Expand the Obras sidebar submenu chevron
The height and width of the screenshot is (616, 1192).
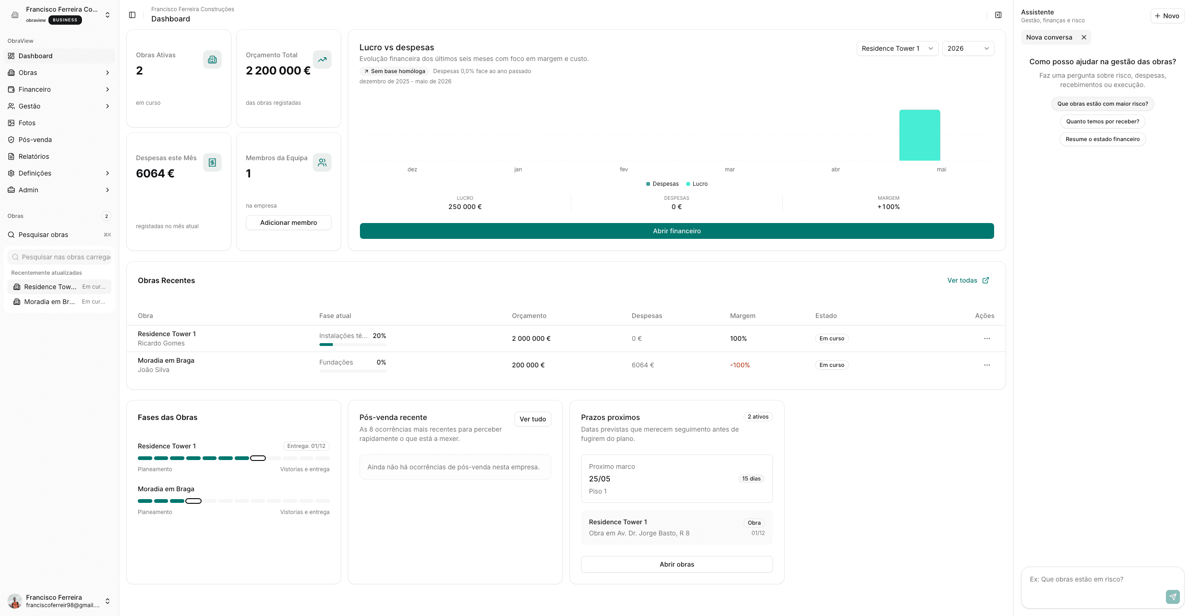pos(108,73)
